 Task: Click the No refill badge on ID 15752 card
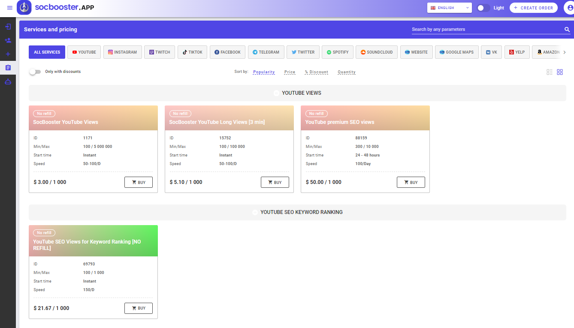[x=180, y=114]
